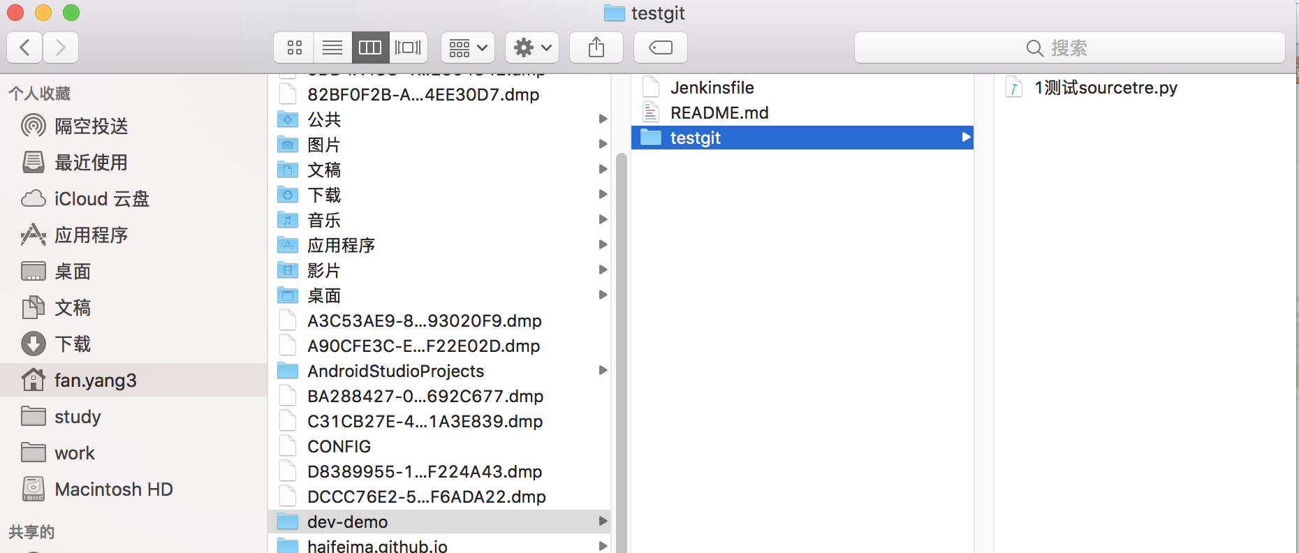Select fan.yang3 home folder in sidebar
The width and height of the screenshot is (1299, 553).
point(133,380)
